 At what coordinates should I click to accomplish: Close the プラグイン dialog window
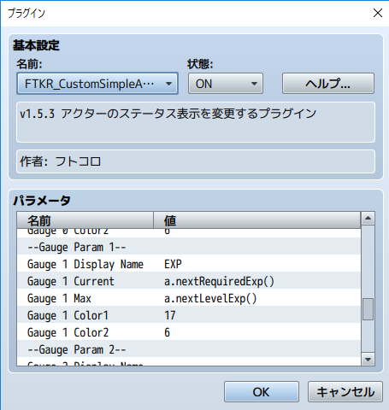[x=378, y=13]
